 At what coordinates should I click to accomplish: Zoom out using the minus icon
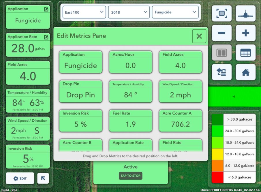(221, 33)
